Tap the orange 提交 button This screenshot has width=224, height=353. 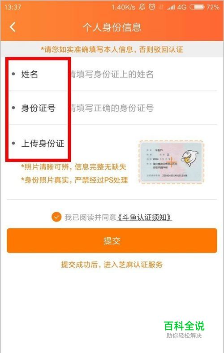pos(112,241)
